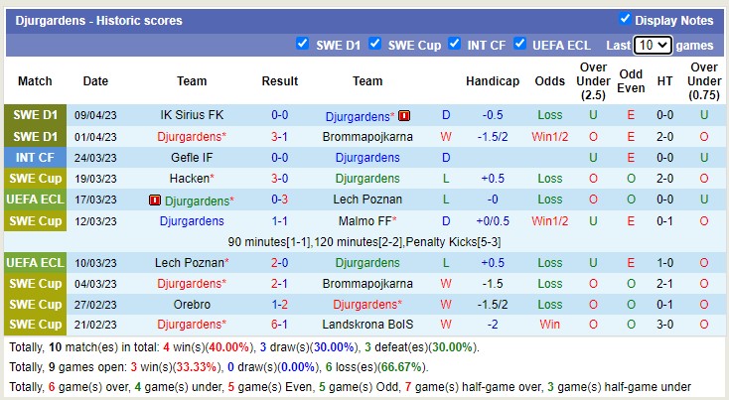The width and height of the screenshot is (729, 400).
Task: Open the 3-1 result on 01/04/23
Action: point(280,137)
